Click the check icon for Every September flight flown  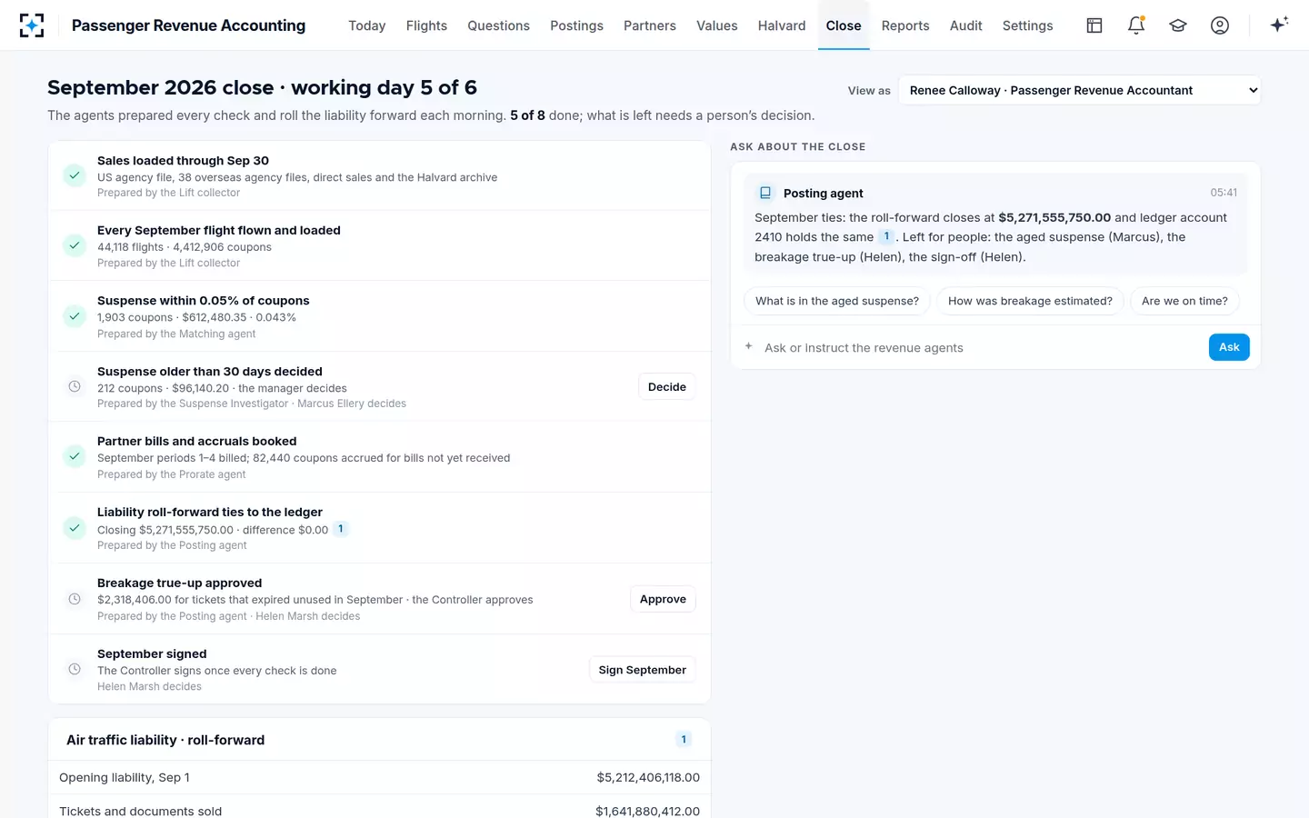click(x=75, y=245)
